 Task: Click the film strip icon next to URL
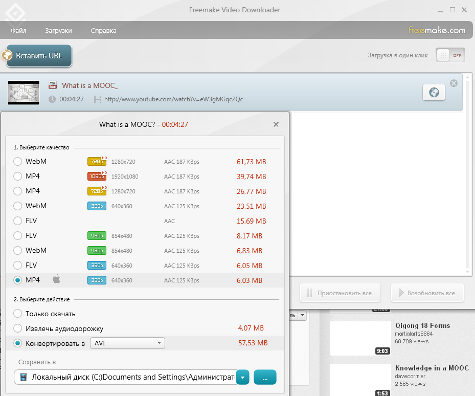pos(98,99)
